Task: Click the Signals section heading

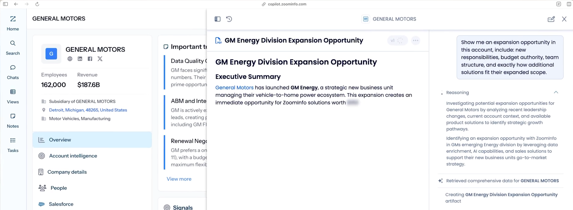Action: [x=183, y=207]
